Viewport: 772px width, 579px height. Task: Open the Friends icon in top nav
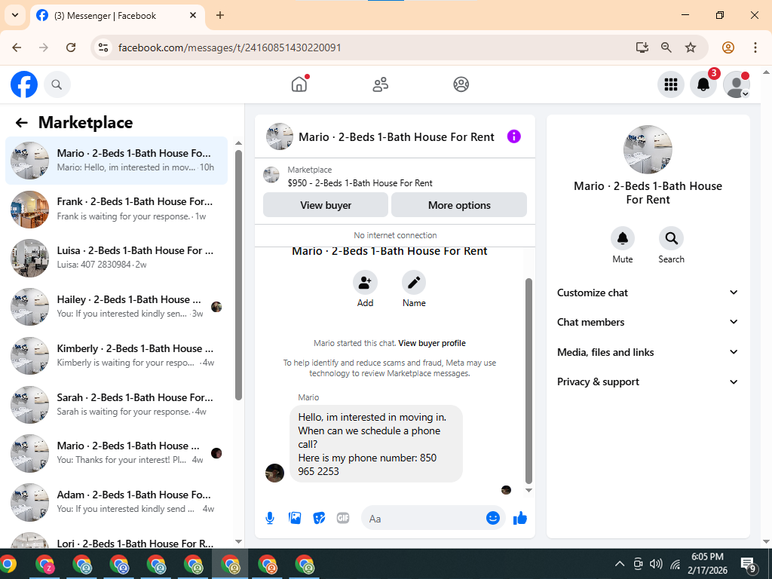380,84
